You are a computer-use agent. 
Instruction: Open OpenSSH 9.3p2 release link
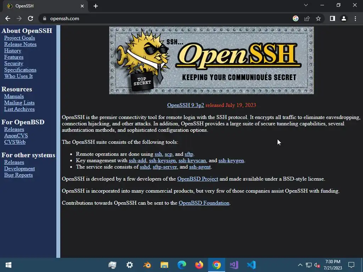click(x=185, y=105)
